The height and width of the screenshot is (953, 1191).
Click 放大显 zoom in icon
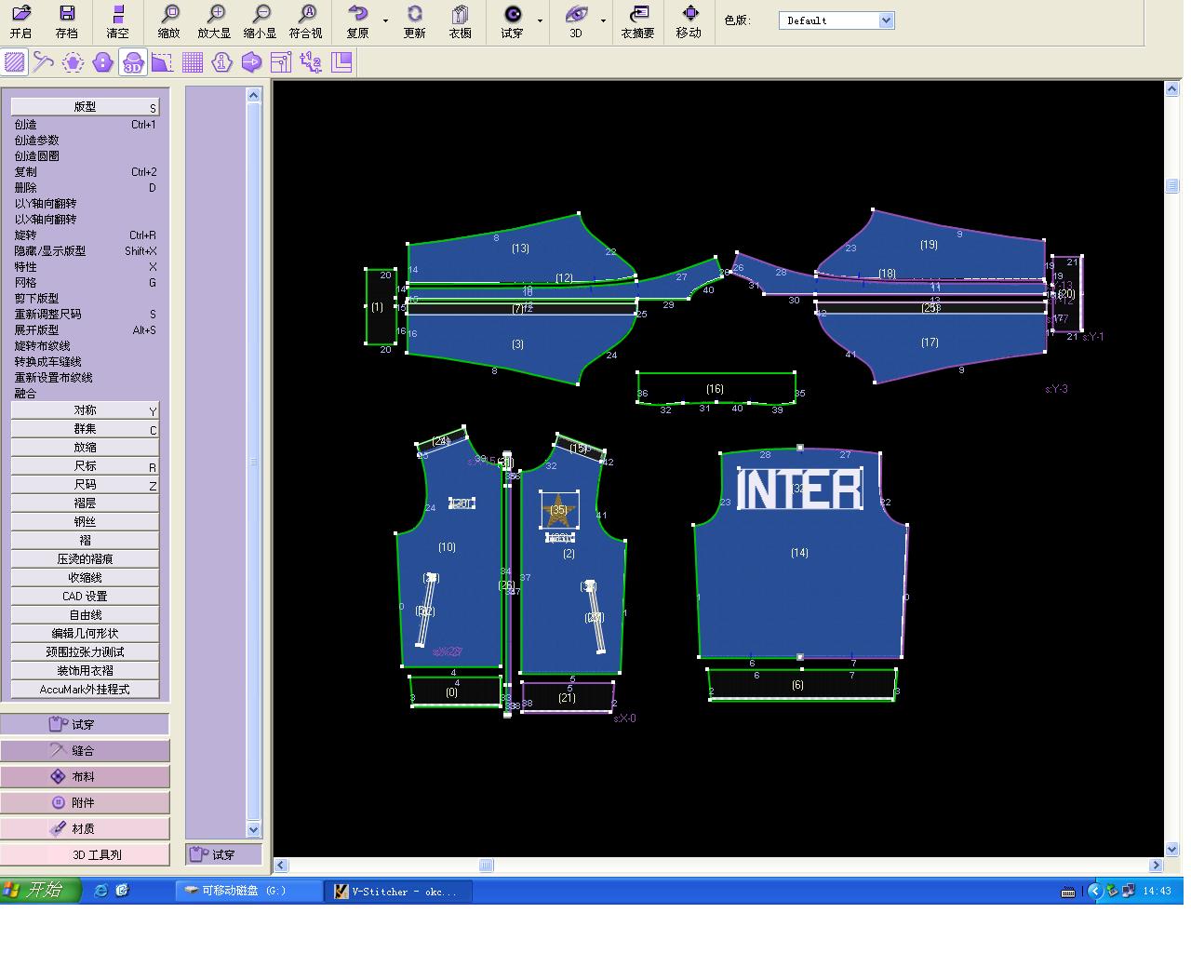click(x=214, y=21)
